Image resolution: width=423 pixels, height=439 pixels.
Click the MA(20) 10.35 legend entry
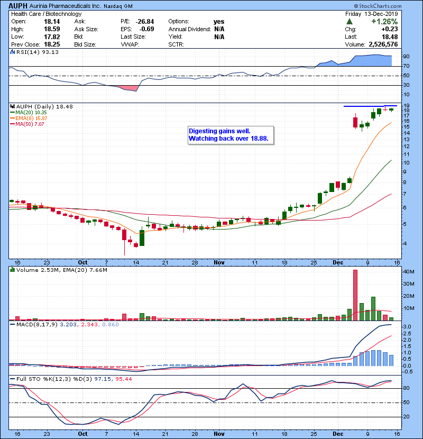pos(29,113)
